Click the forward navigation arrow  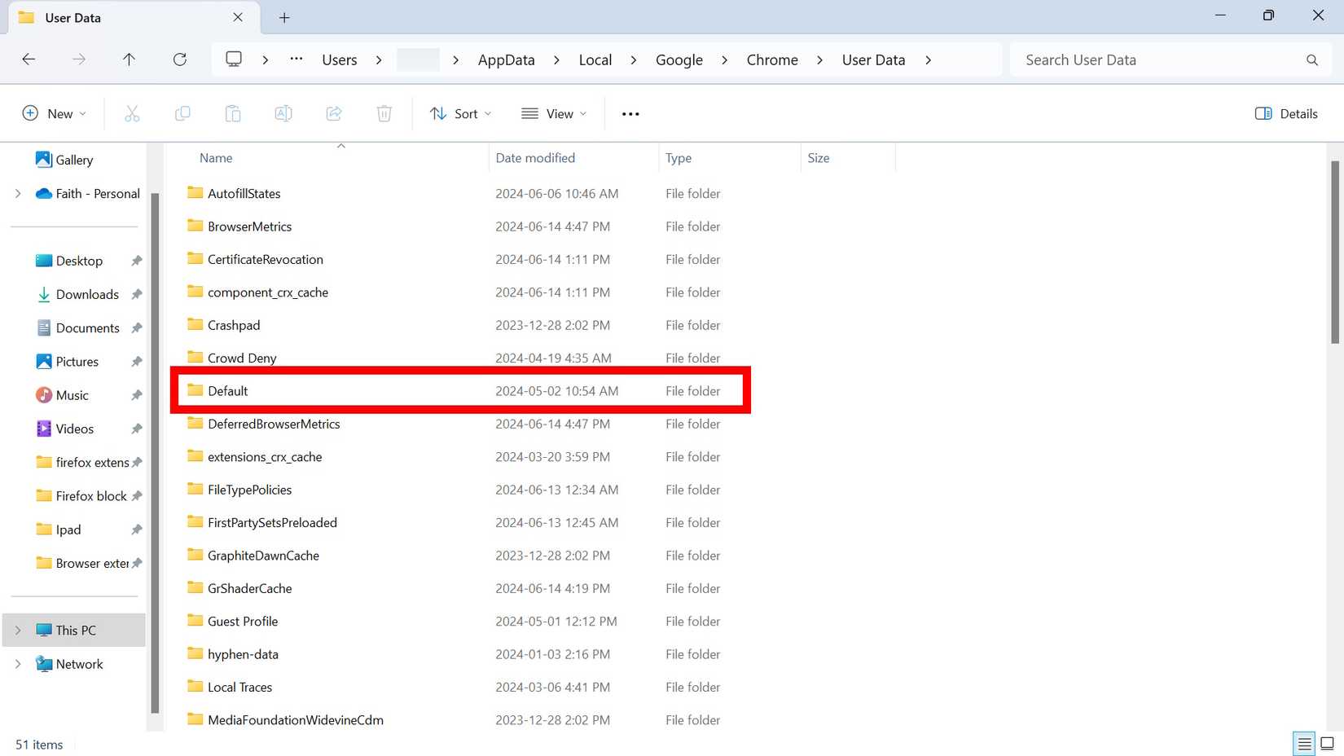tap(79, 59)
